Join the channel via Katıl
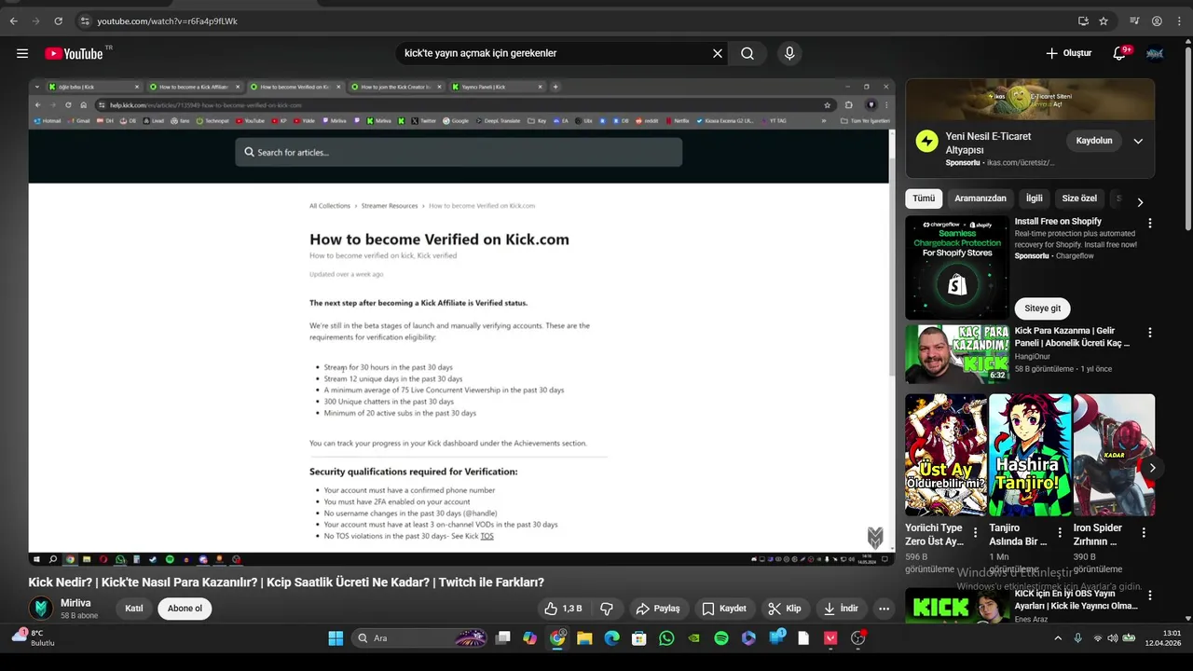1193x671 pixels. (134, 609)
